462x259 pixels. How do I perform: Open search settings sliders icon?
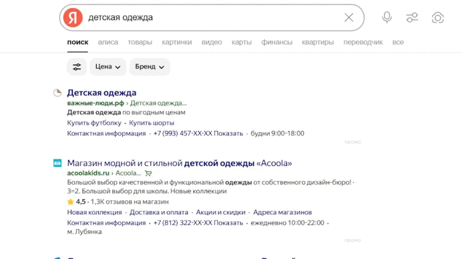(412, 17)
